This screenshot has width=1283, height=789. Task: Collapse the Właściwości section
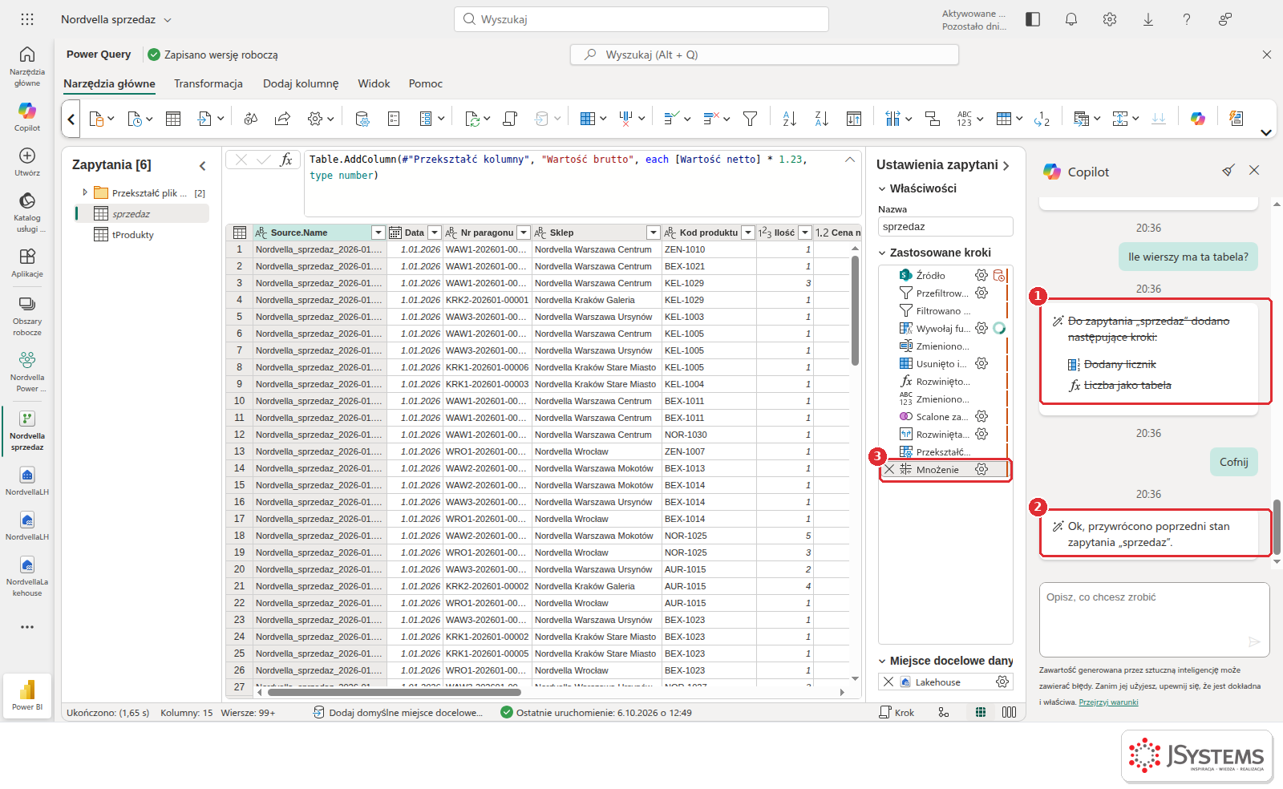click(x=882, y=188)
